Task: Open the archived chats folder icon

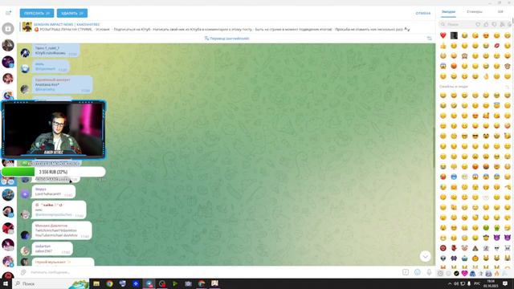Action: pyautogui.click(x=8, y=29)
